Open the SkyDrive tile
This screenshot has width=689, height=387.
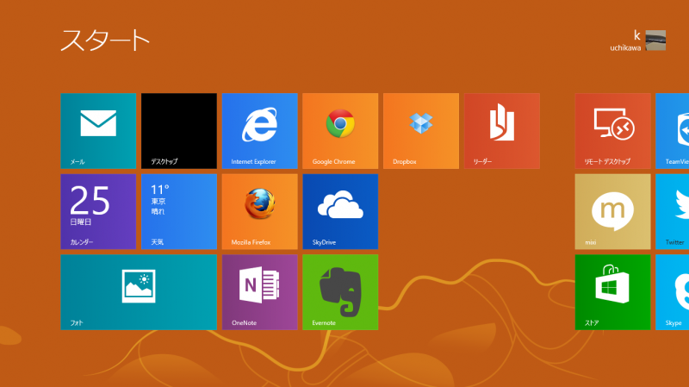coord(340,211)
